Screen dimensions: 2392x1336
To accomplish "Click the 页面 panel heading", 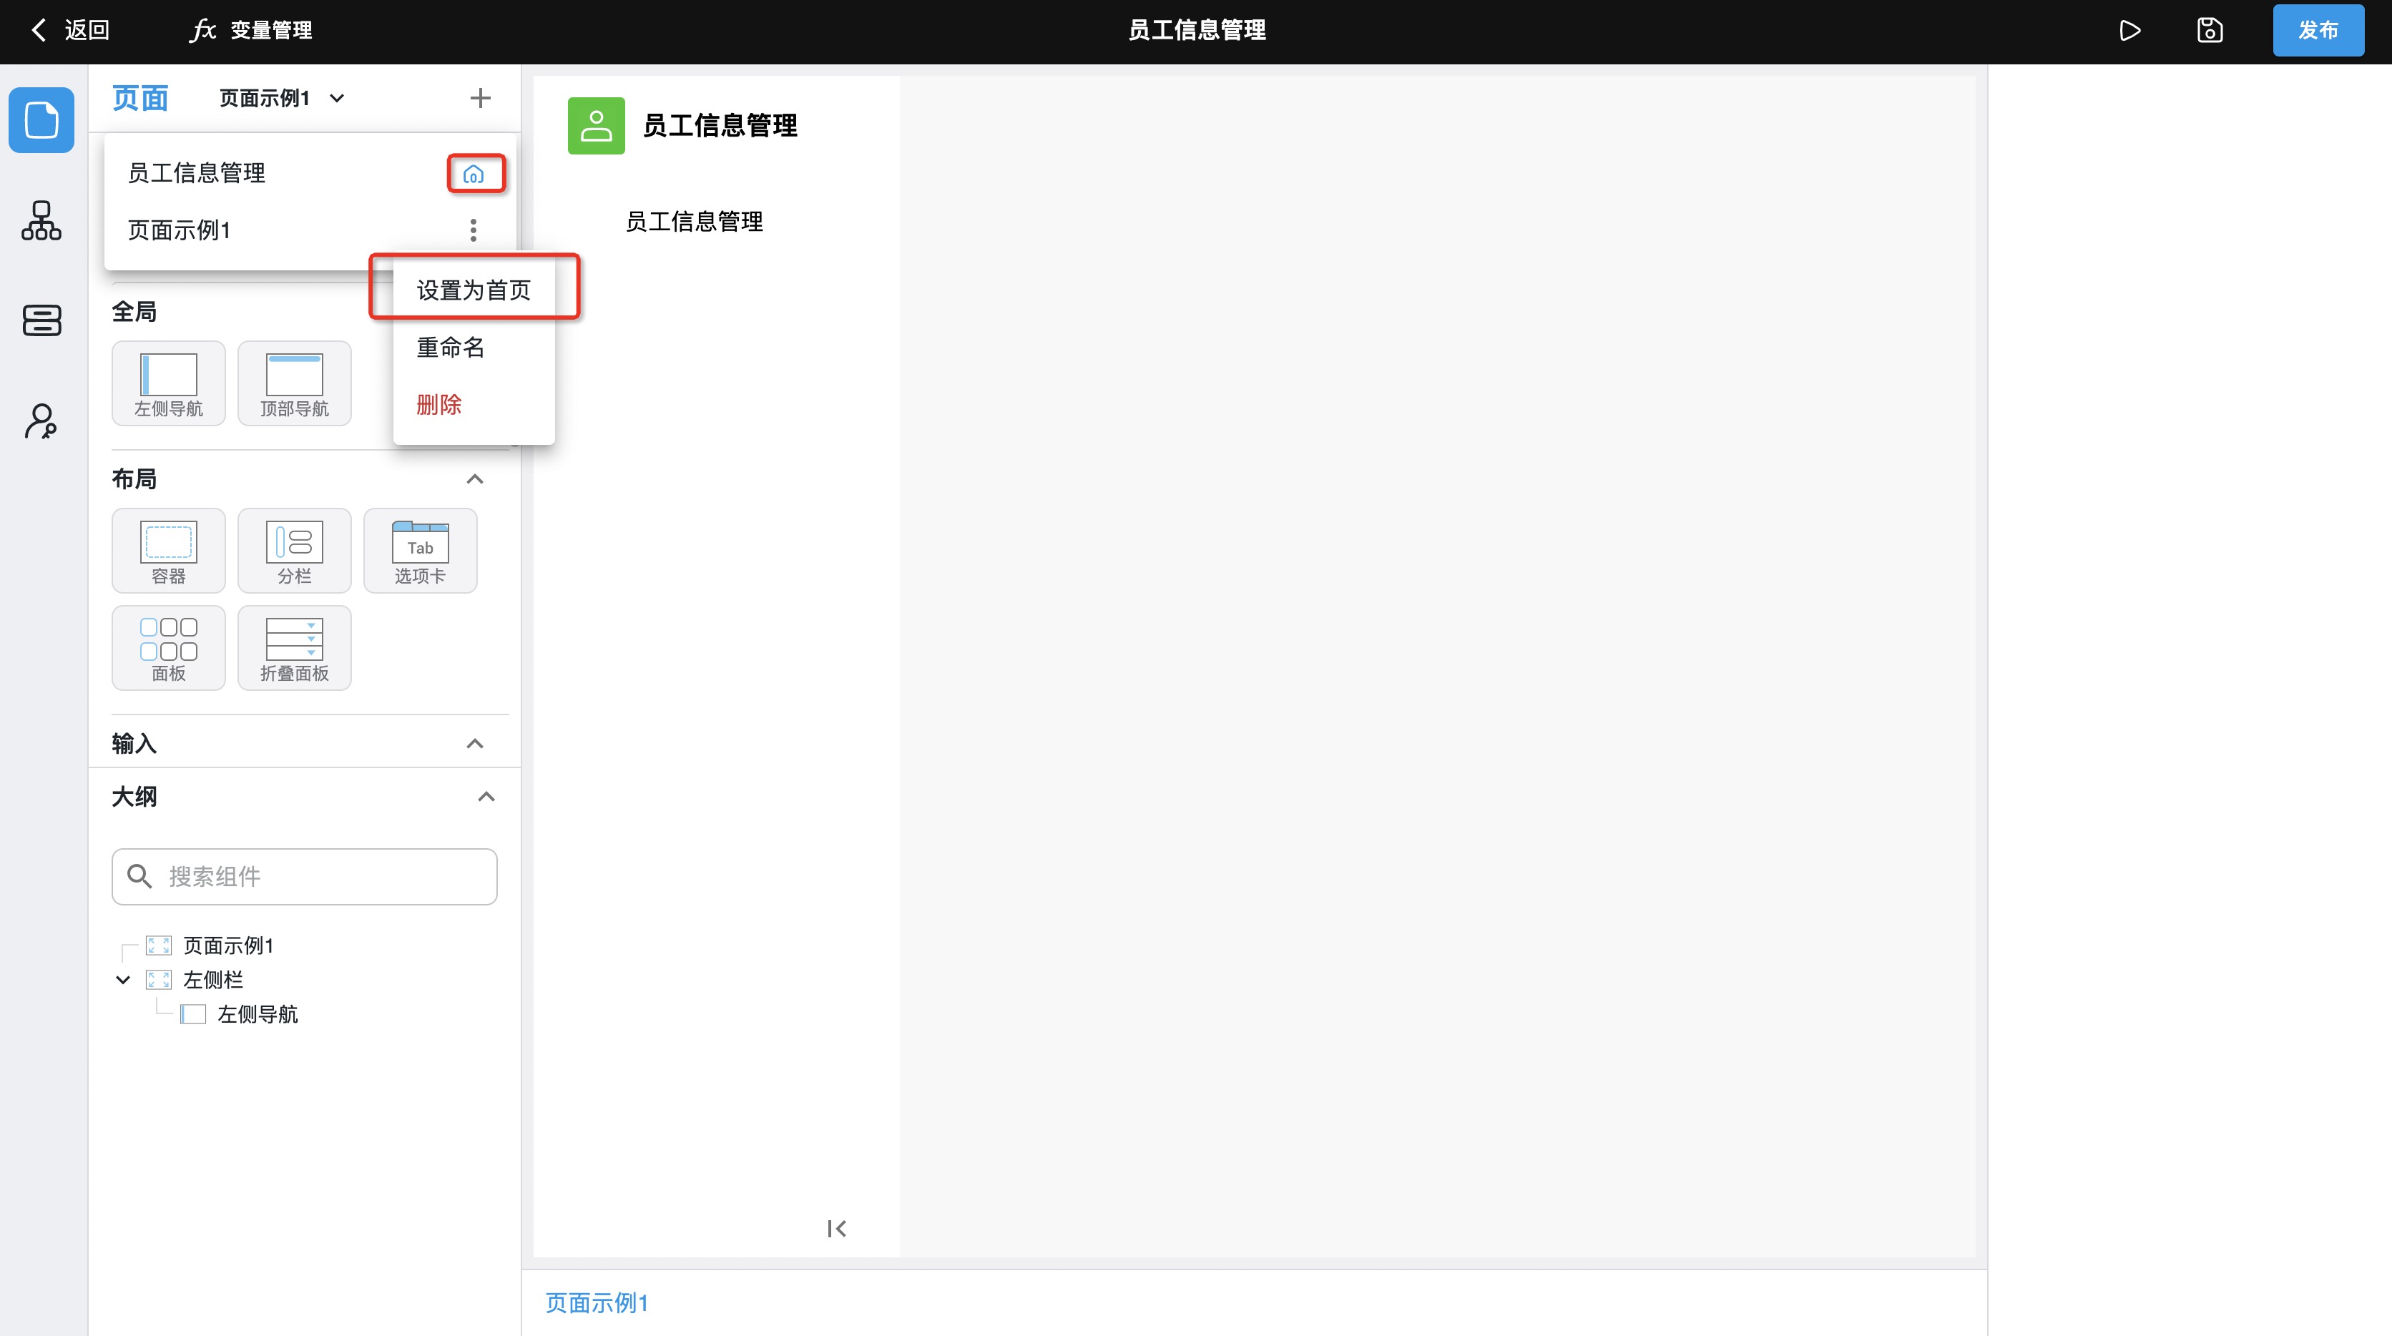I will (x=140, y=99).
